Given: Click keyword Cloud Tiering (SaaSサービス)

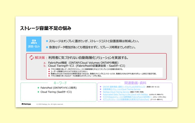Looking at the screenshot, I should (56, 92).
